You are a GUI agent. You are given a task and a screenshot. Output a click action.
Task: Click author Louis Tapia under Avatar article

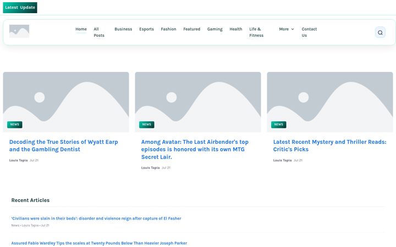pyautogui.click(x=150, y=168)
